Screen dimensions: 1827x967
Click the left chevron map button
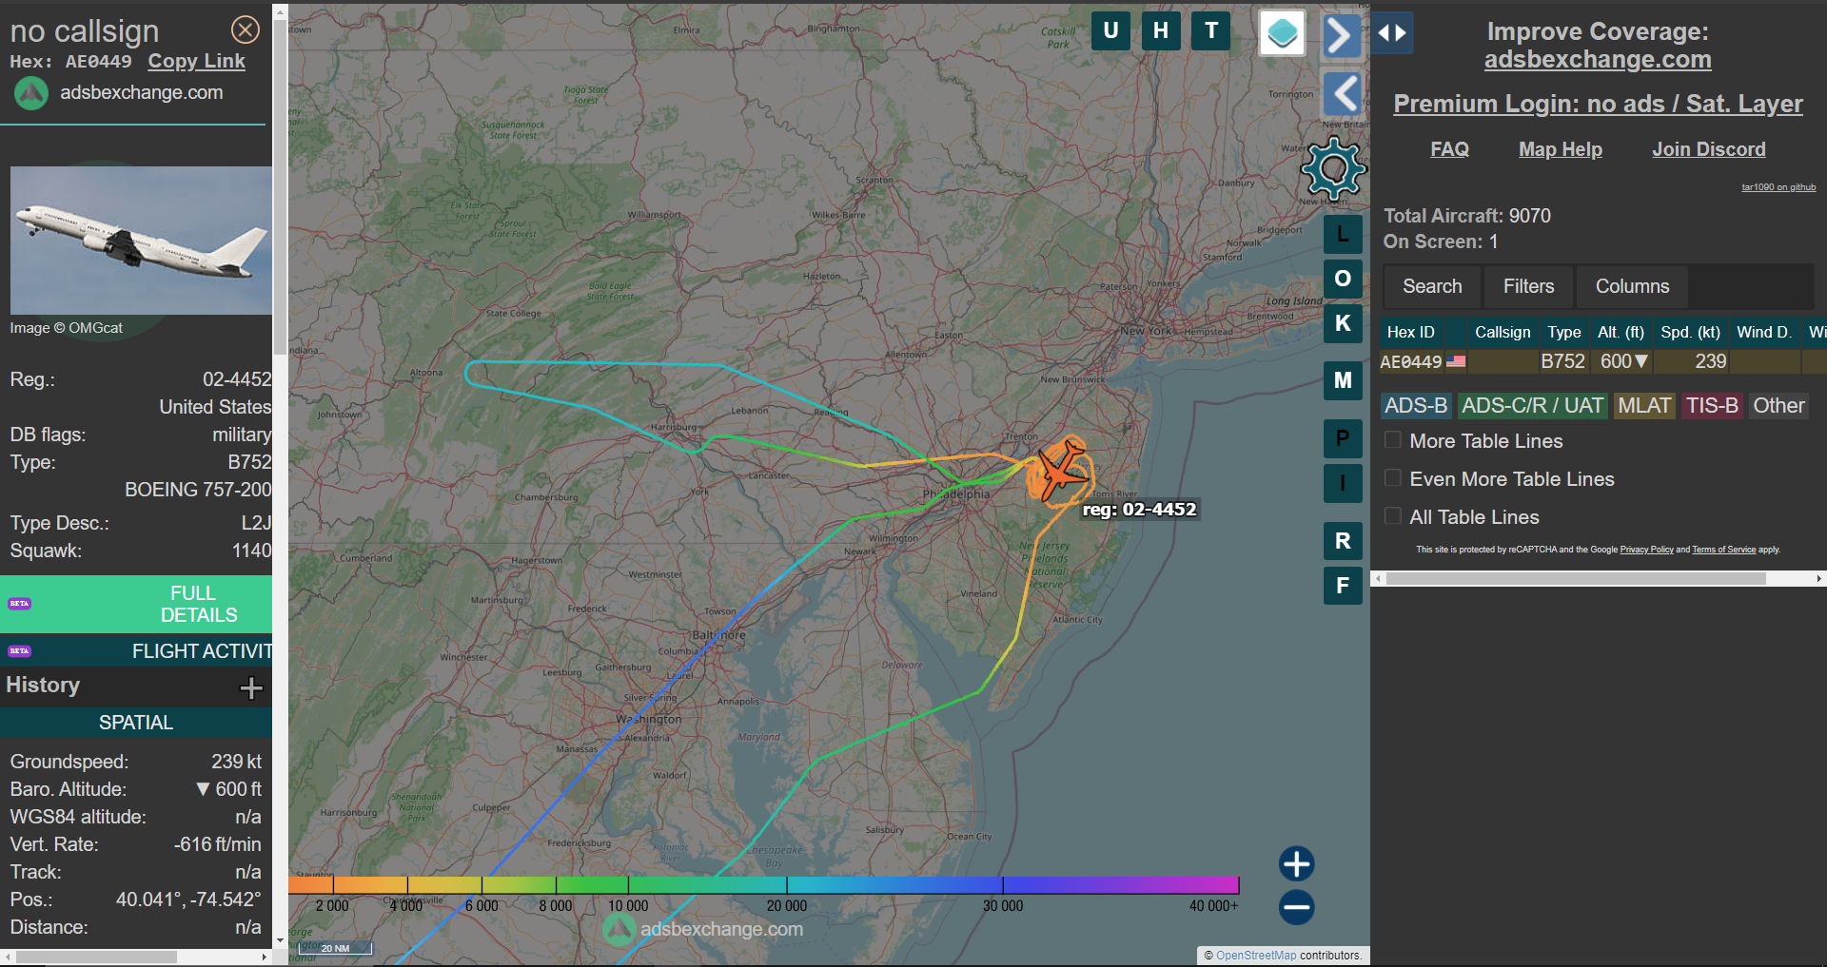tap(1343, 94)
